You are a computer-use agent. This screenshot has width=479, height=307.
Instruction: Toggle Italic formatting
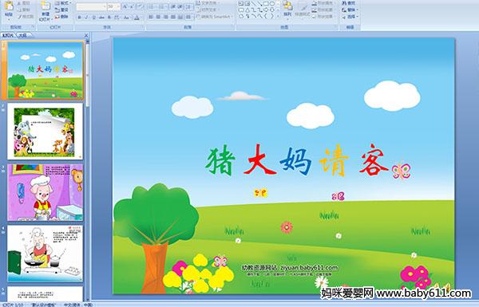[86, 18]
